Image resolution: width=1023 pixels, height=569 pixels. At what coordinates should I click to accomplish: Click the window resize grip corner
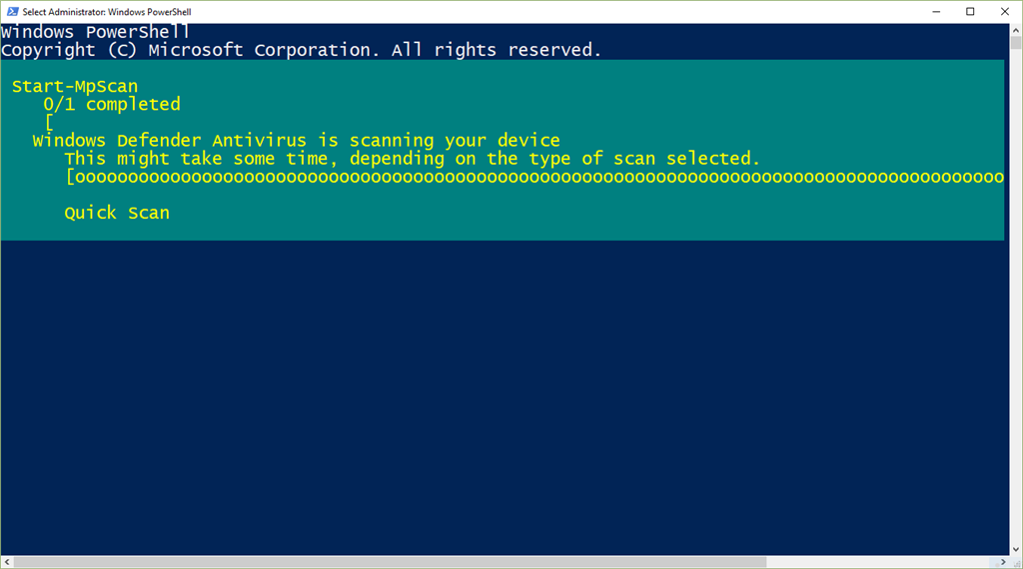point(1016,562)
